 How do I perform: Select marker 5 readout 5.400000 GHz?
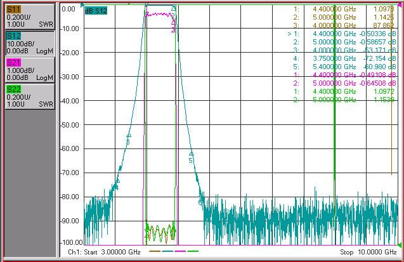coord(334,67)
